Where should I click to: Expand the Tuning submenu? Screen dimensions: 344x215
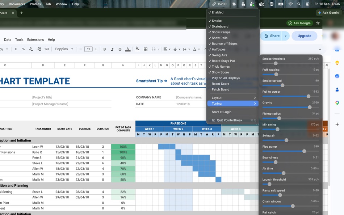point(233,104)
